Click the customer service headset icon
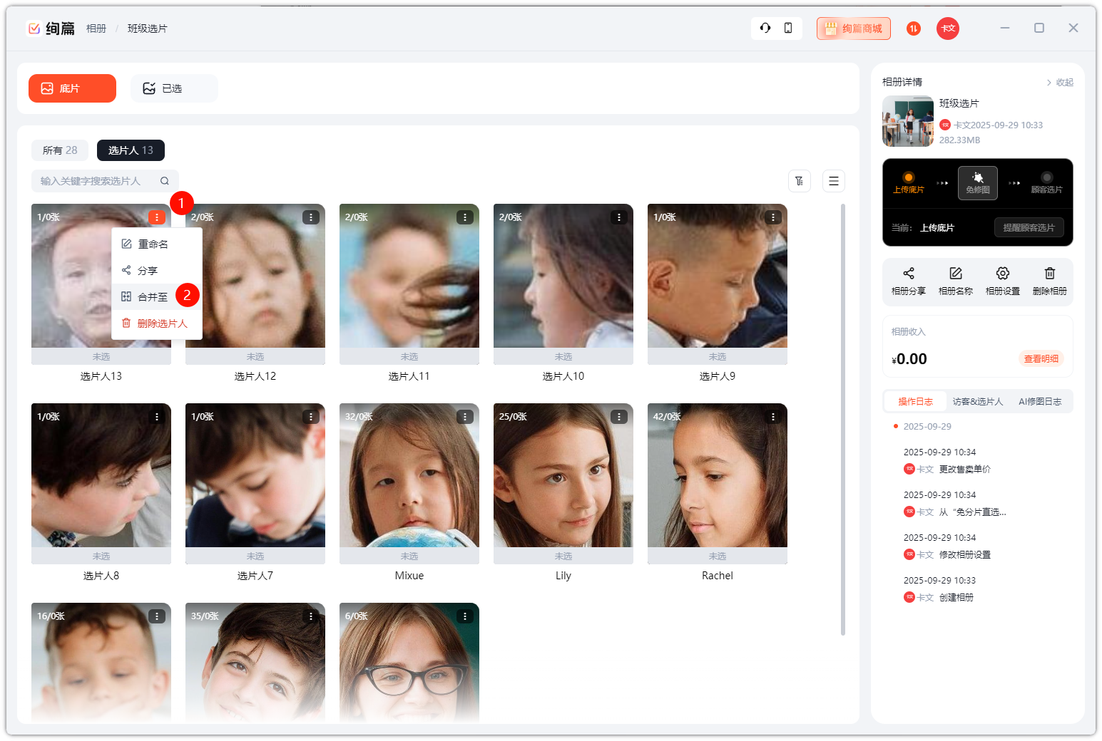 point(765,28)
